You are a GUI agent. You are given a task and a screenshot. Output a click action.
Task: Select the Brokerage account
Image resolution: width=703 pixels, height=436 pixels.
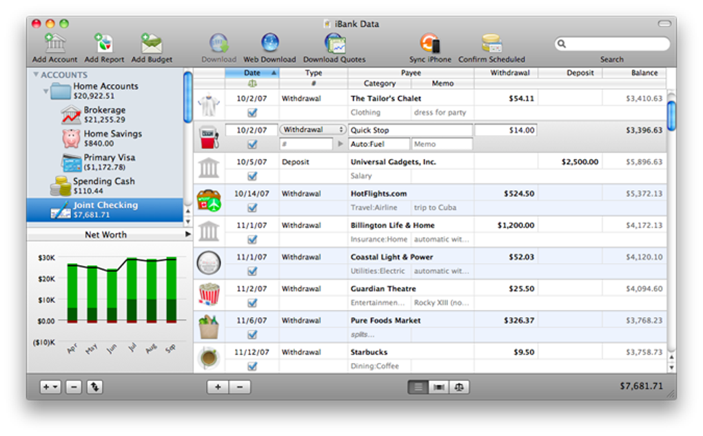click(105, 114)
